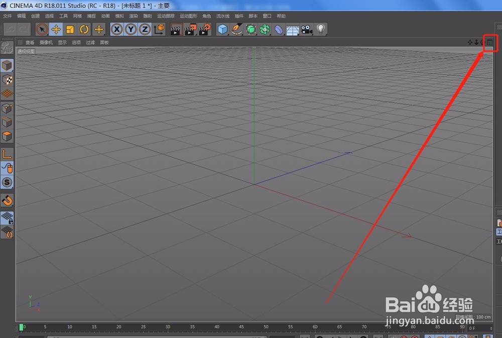
Task: Click the frame field stepper arrows
Action: click(491, 328)
